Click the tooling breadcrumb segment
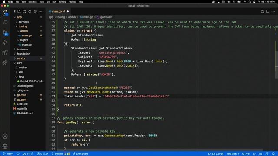The height and width of the screenshot is (156, 278). pyautogui.click(x=61, y=17)
